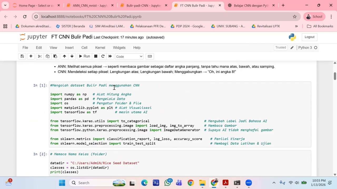
Task: Open the Kernel menu
Action: coord(100,48)
